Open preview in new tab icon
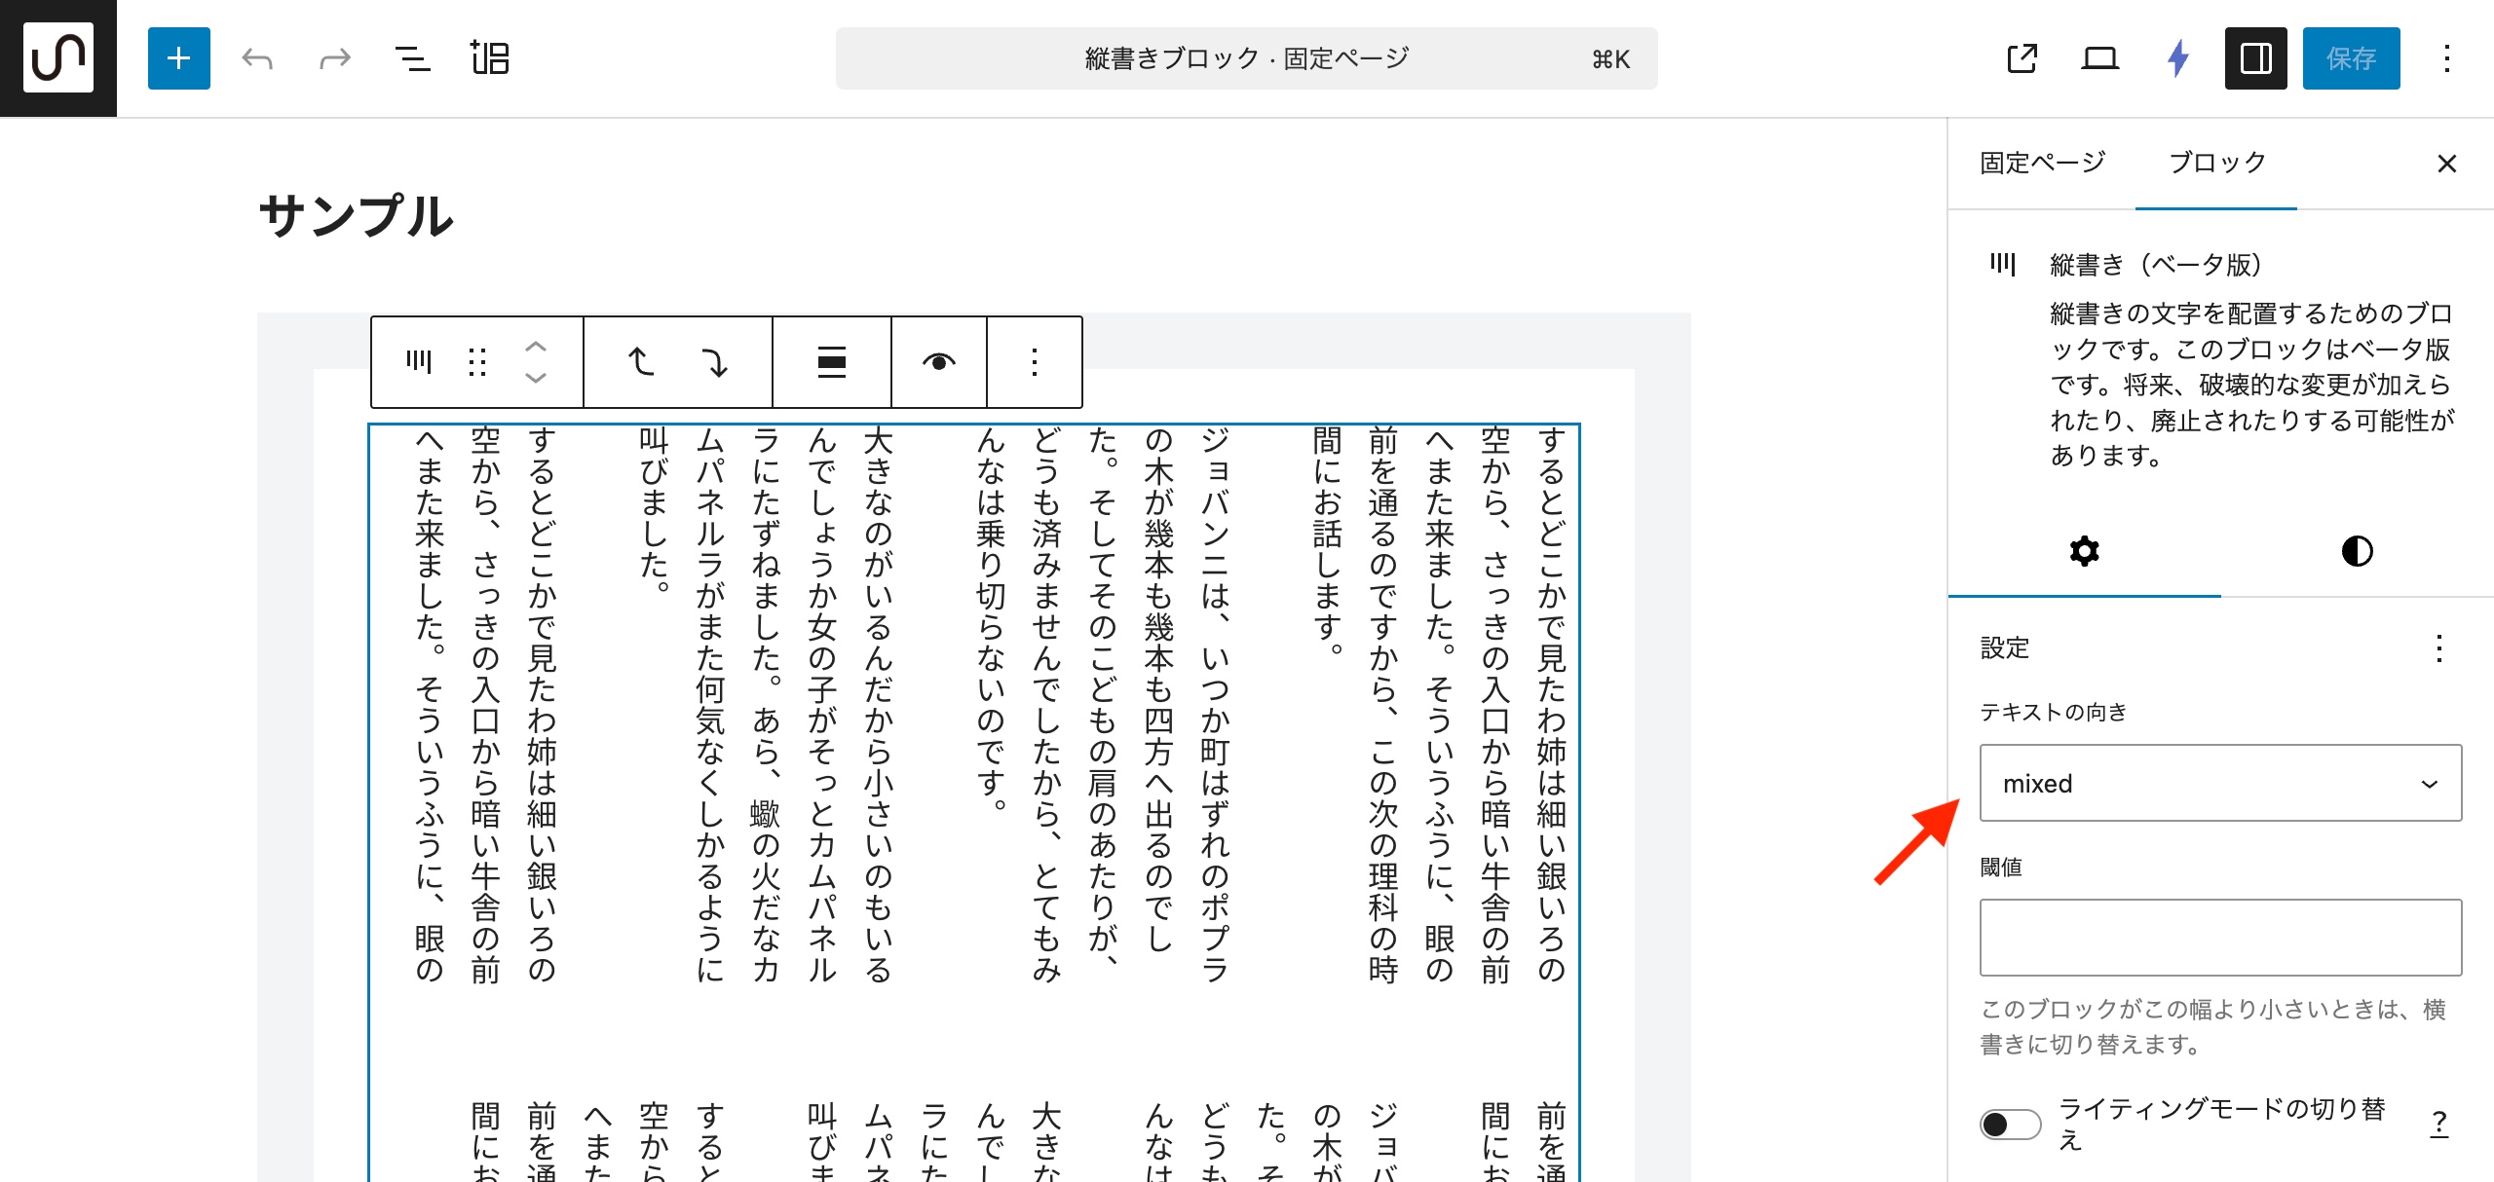The width and height of the screenshot is (2494, 1182). [2022, 58]
